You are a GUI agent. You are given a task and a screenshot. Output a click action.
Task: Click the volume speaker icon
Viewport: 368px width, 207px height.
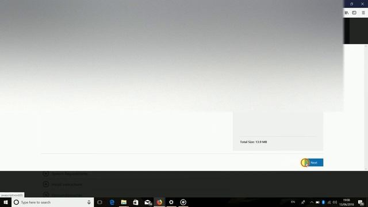(x=335, y=202)
